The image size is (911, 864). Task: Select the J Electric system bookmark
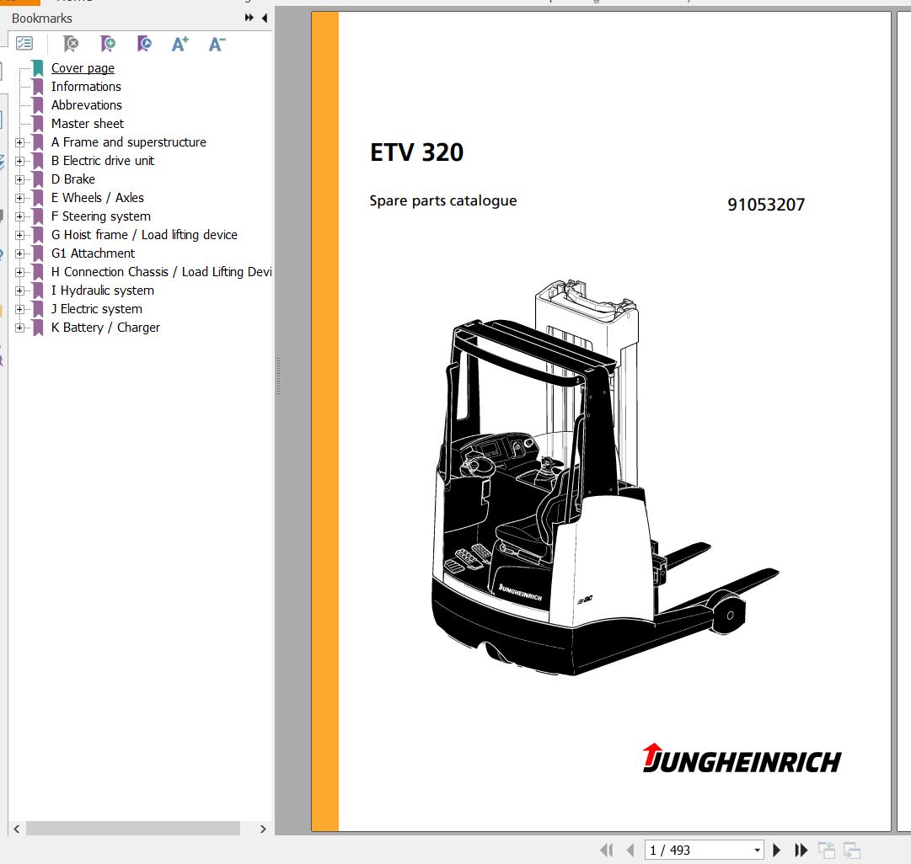(96, 309)
